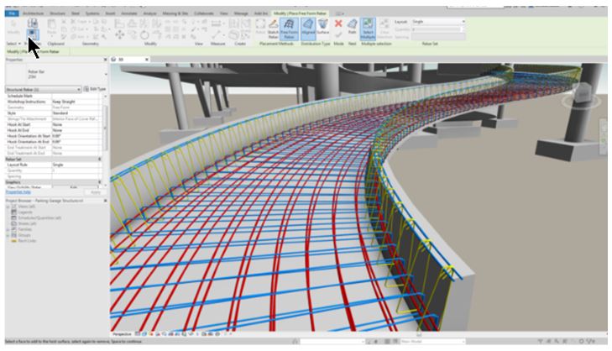
Task: Collapse the Rebar Set properties group
Action: pyautogui.click(x=100, y=160)
